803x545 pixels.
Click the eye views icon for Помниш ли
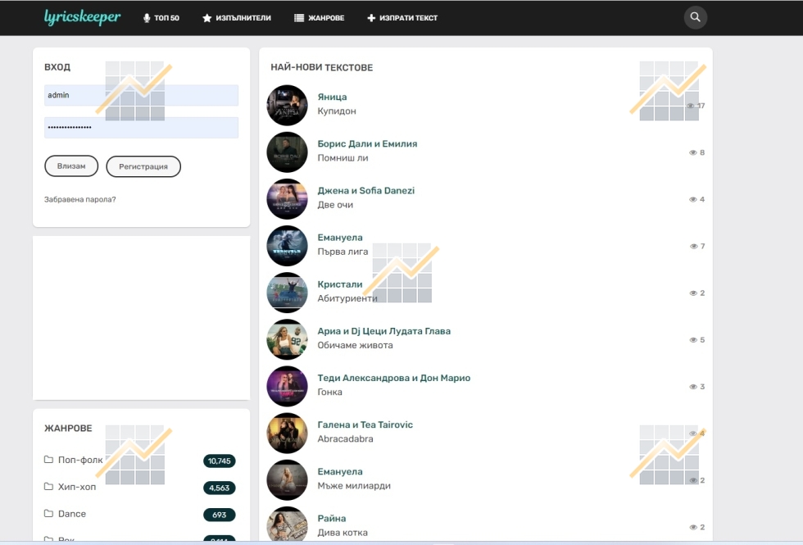(692, 152)
